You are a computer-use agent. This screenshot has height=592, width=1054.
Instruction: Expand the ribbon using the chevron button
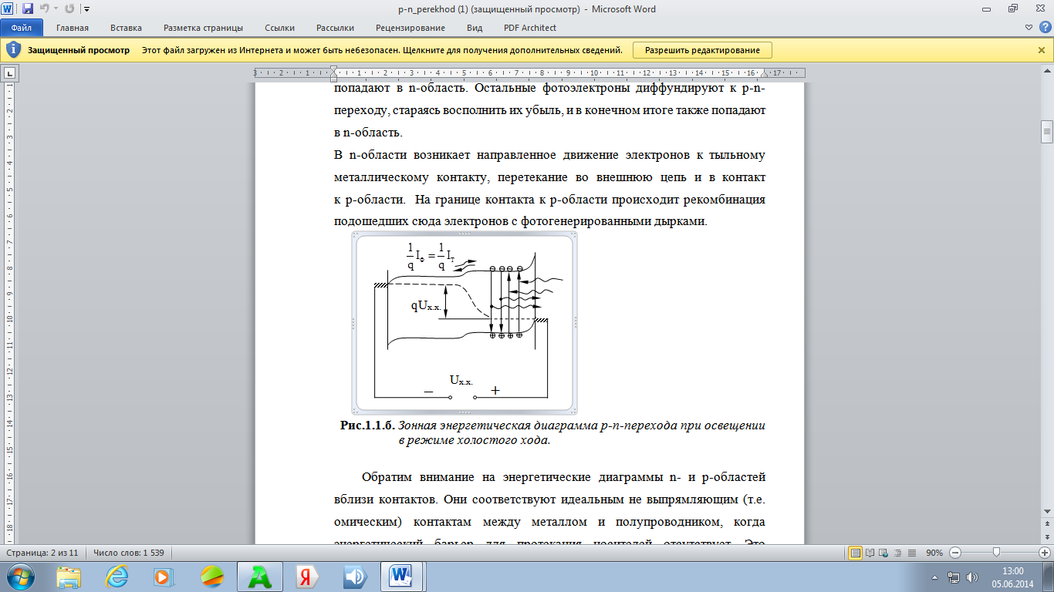tap(1028, 28)
